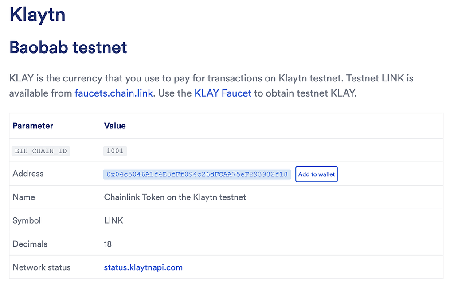Click the Symbol row label
The width and height of the screenshot is (454, 290).
(27, 220)
